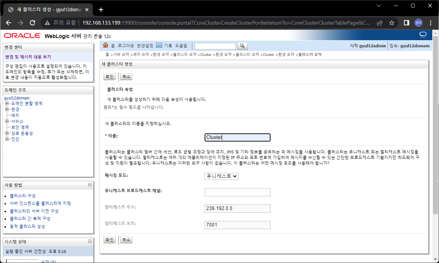Screen dimensions: 439x263
Task: Open the Chrome profile avatar
Action: coord(418,23)
